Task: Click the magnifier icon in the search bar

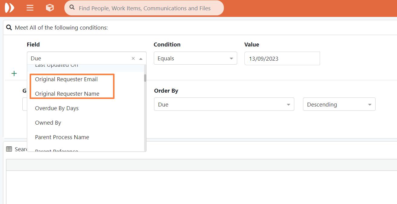Action: pyautogui.click(x=72, y=8)
